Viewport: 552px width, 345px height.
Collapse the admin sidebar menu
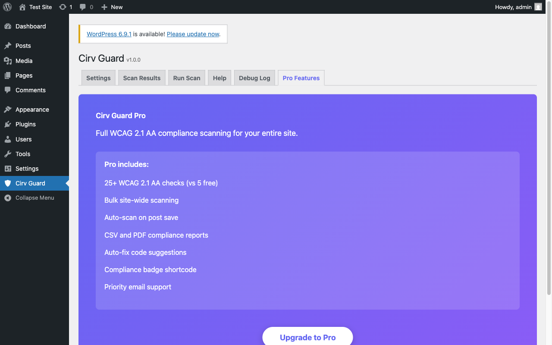tap(9, 198)
